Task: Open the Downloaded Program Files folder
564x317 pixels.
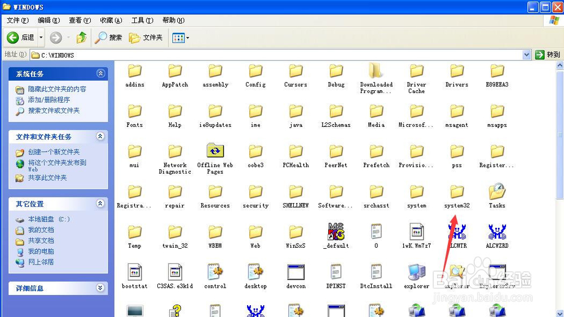Action: [x=376, y=78]
